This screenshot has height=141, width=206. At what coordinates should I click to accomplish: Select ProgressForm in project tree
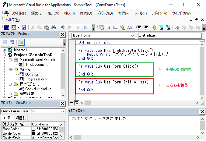click(36, 79)
